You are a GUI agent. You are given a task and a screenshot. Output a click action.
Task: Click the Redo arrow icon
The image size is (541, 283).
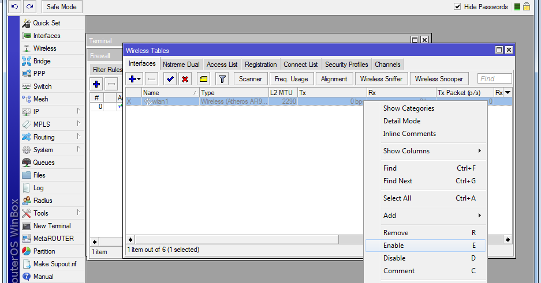click(30, 6)
